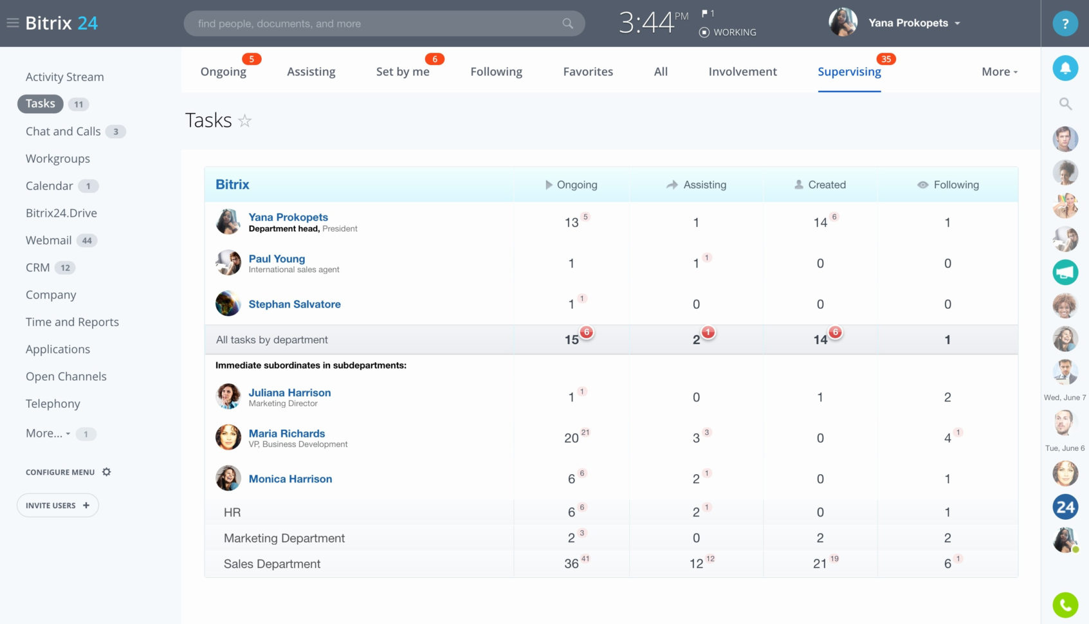Start a call with the green phone icon
Viewport: 1089px width, 624px height.
(1065, 605)
